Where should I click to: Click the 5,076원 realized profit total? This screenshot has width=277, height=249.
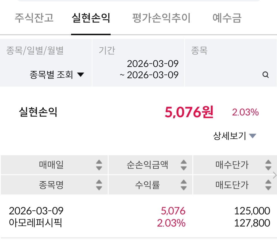point(189,112)
